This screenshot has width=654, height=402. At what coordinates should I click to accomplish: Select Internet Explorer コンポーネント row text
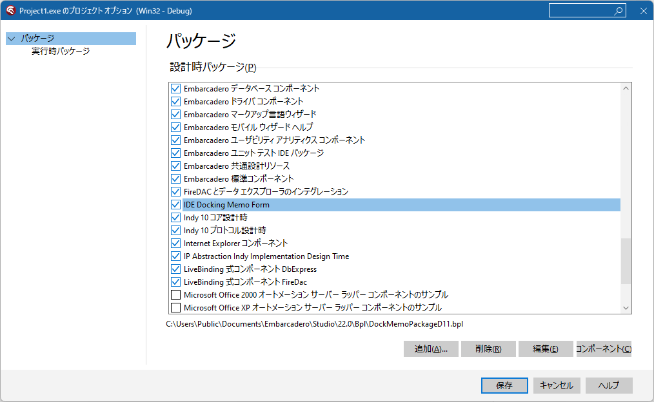tap(235, 244)
